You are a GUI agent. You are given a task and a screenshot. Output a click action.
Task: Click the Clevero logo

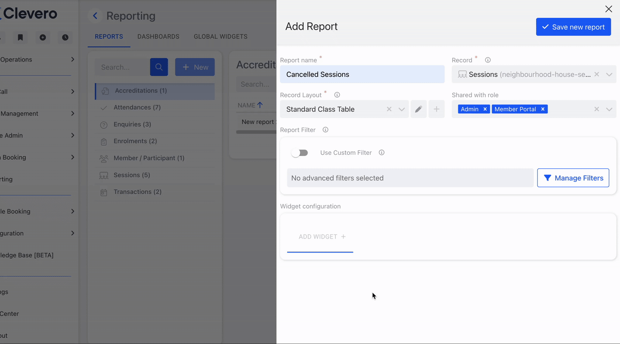29,14
